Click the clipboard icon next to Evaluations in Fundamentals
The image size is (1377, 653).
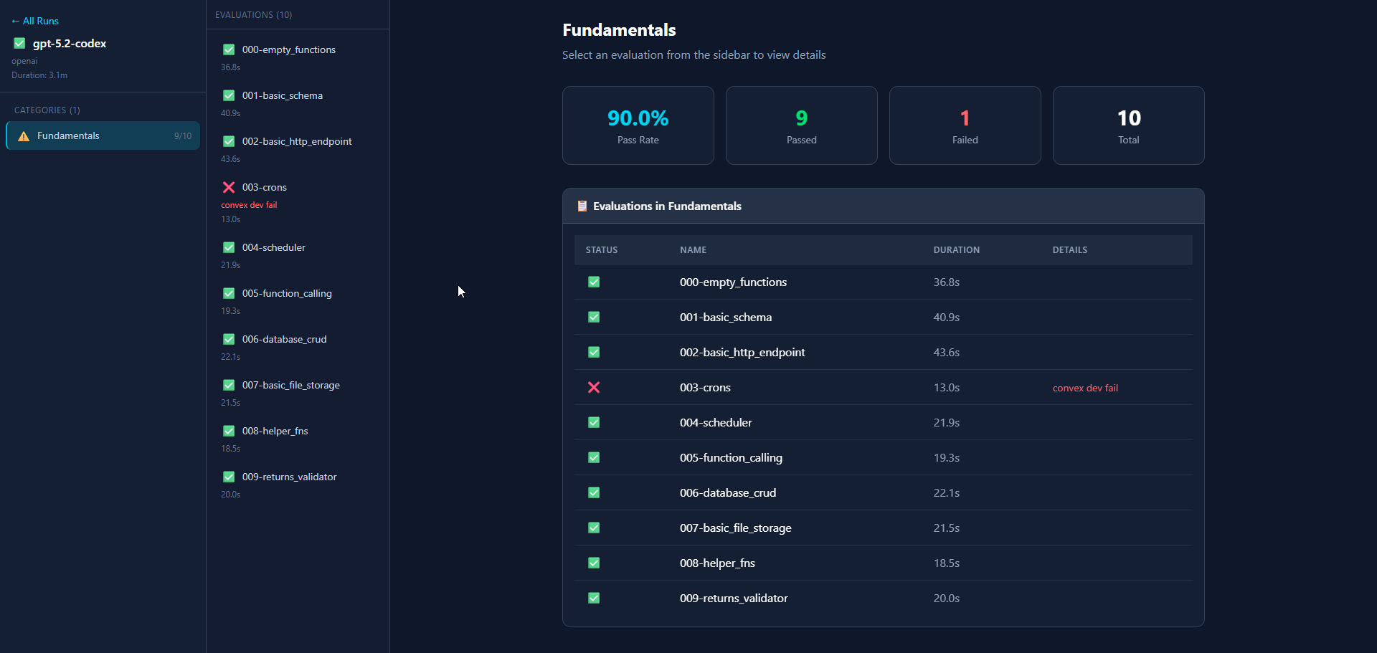582,206
